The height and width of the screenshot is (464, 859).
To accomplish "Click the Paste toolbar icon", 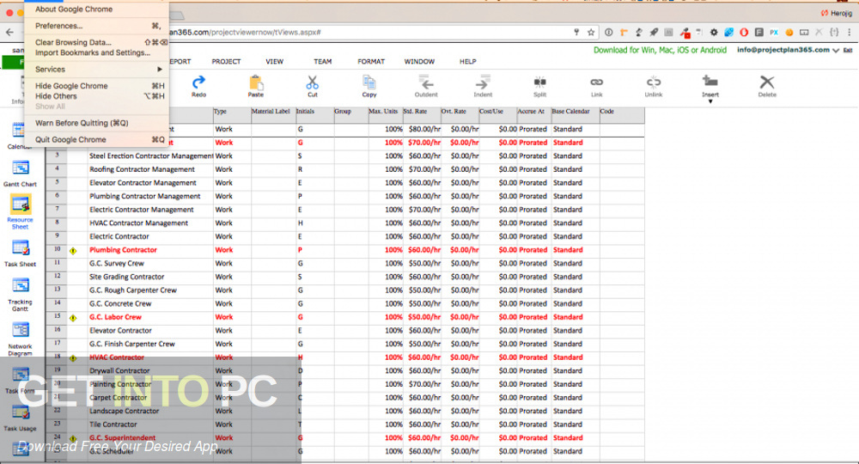I will click(256, 82).
